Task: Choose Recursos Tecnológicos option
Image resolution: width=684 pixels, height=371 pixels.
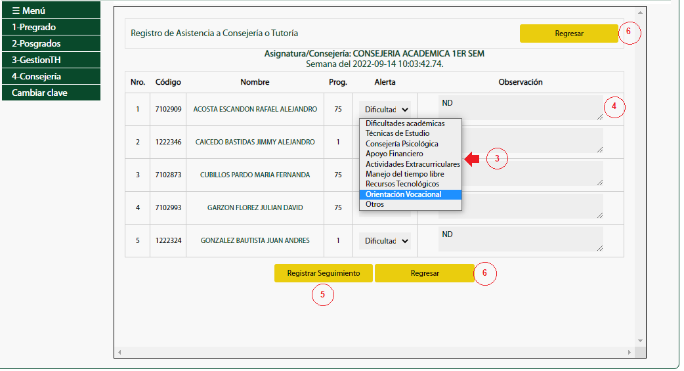Action: 410,185
